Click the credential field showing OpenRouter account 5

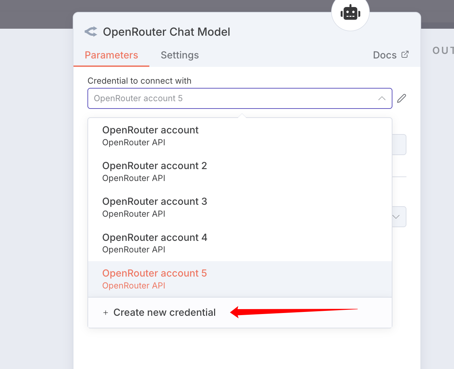point(231,98)
